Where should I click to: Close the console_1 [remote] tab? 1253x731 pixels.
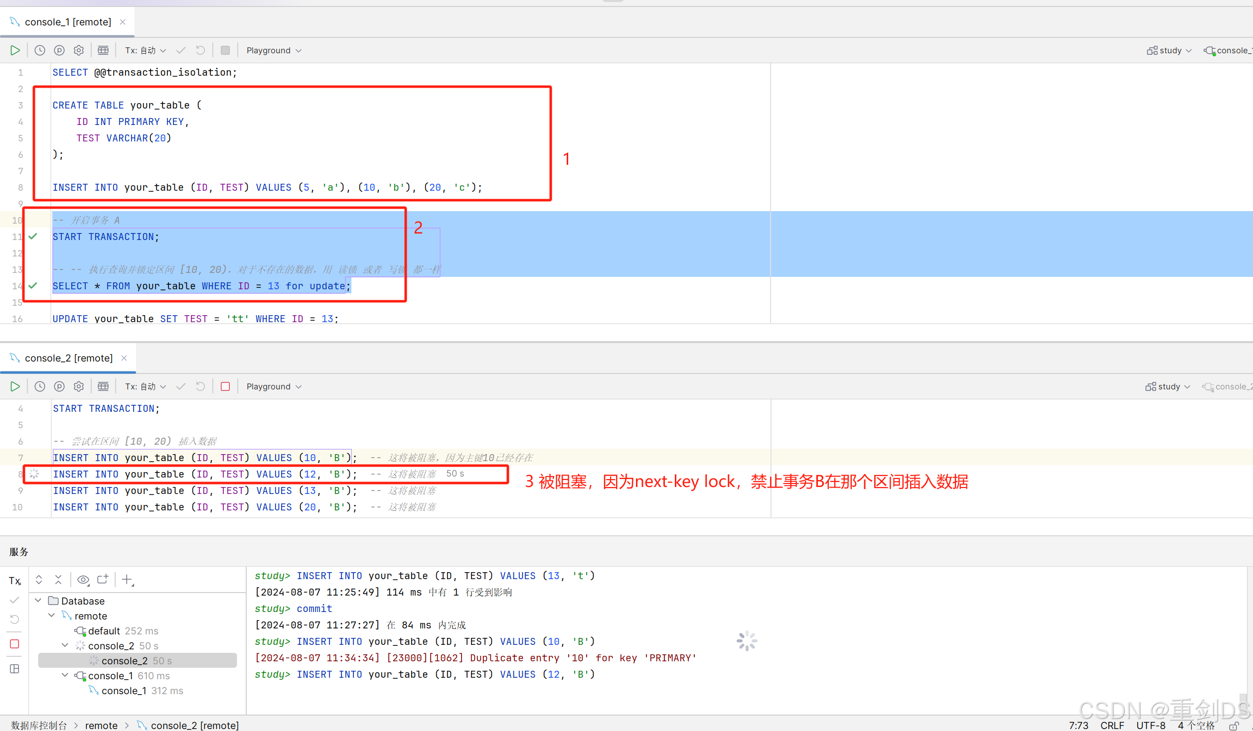tap(123, 22)
